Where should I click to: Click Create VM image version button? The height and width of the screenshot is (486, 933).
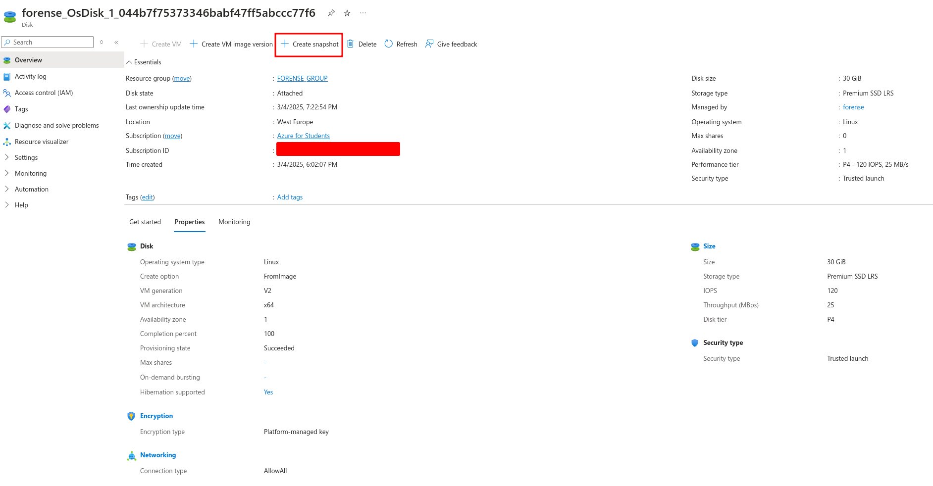(231, 44)
